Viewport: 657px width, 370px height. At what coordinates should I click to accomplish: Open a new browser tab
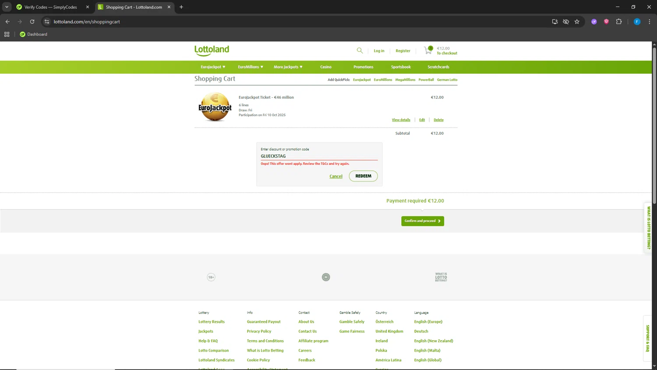(x=181, y=7)
